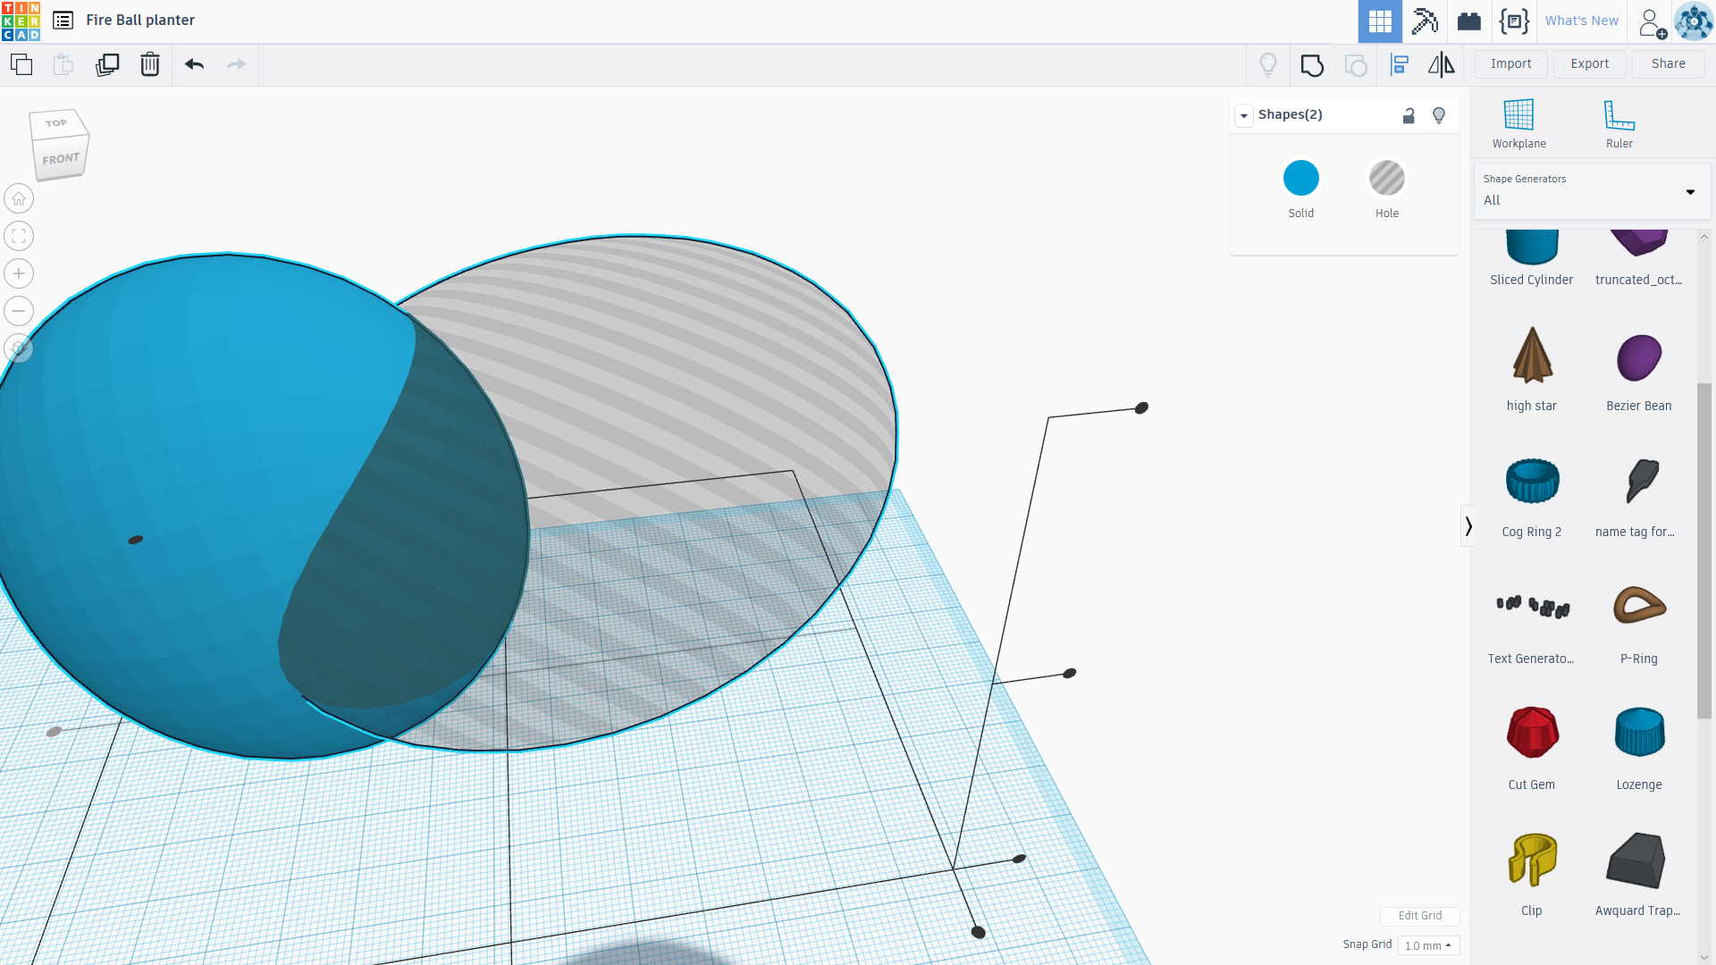Zoom out the viewport
Image resolution: width=1716 pixels, height=965 pixels.
tap(19, 311)
